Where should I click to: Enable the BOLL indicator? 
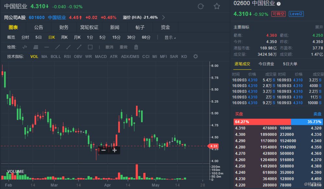pyautogui.click(x=56, y=57)
